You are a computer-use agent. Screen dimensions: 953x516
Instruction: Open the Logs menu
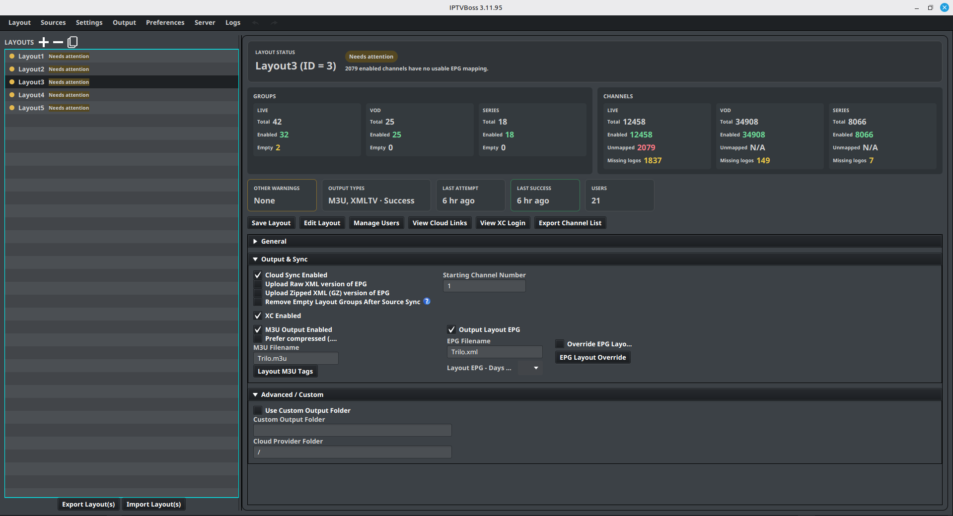[x=232, y=22]
